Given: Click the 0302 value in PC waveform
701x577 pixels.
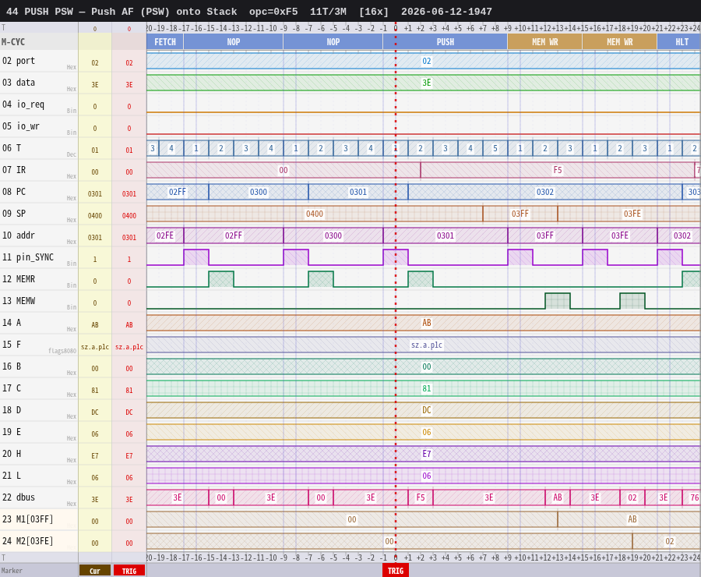Looking at the screenshot, I should (x=545, y=192).
